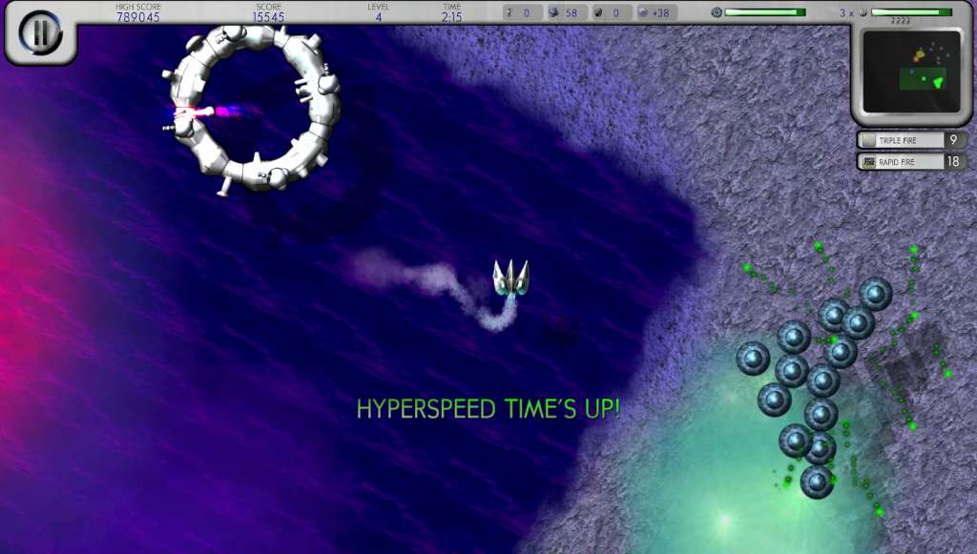Click the radar minimap

point(911,72)
